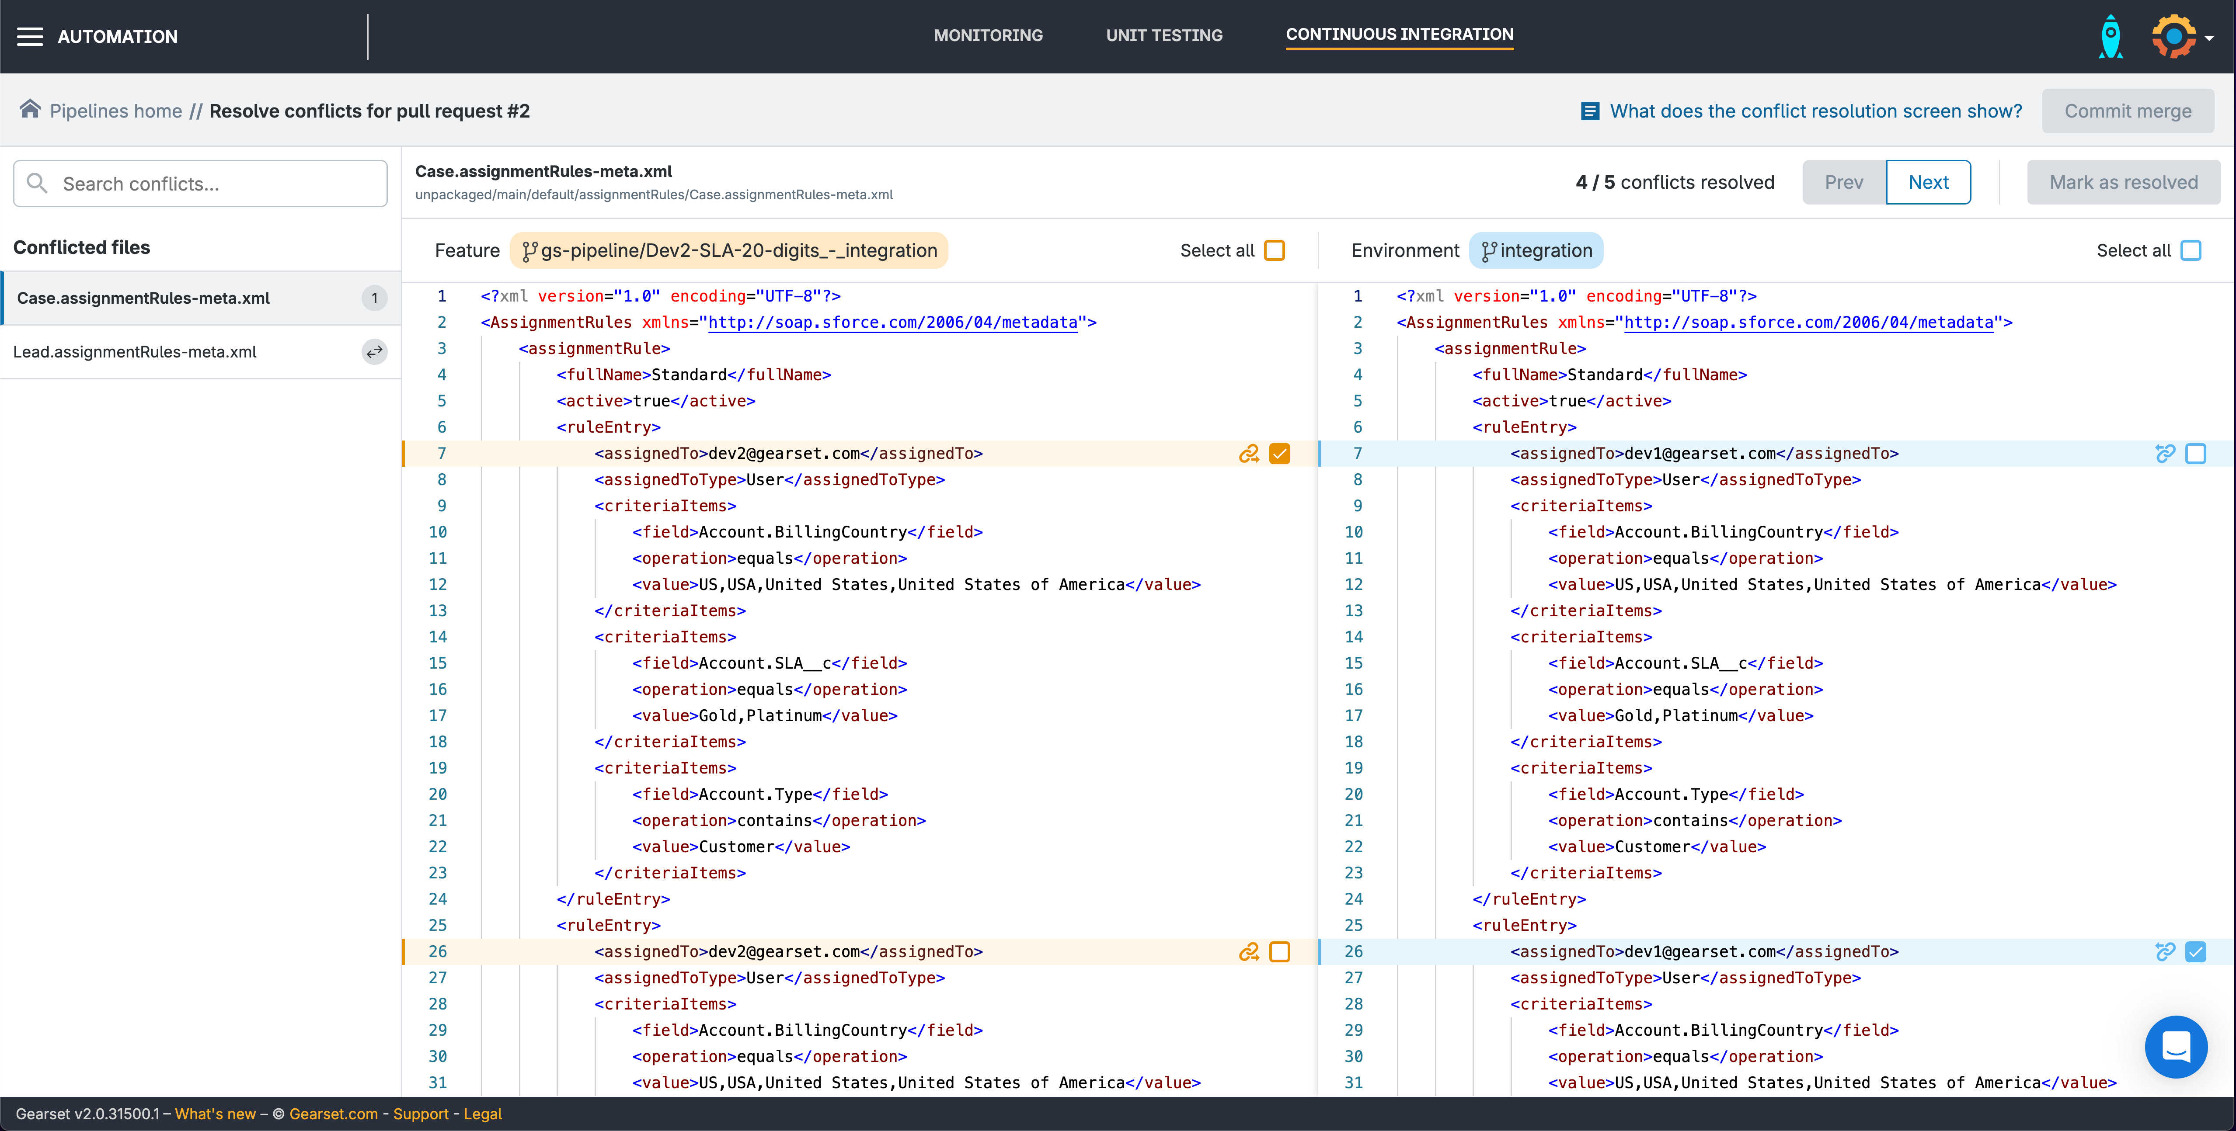This screenshot has height=1131, width=2236.
Task: Click the Pipelines home house icon
Action: click(x=30, y=109)
